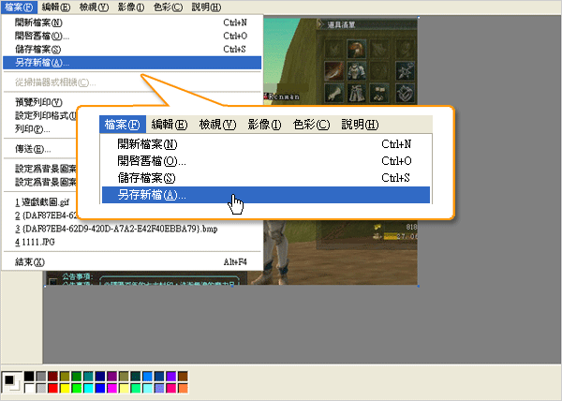Pick the cyan palette swatch
Screen dimensions: 562x401
click(x=88, y=388)
